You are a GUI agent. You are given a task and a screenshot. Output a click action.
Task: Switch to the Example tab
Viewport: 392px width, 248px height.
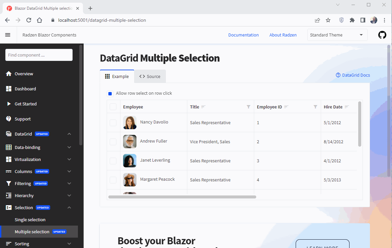pyautogui.click(x=117, y=76)
